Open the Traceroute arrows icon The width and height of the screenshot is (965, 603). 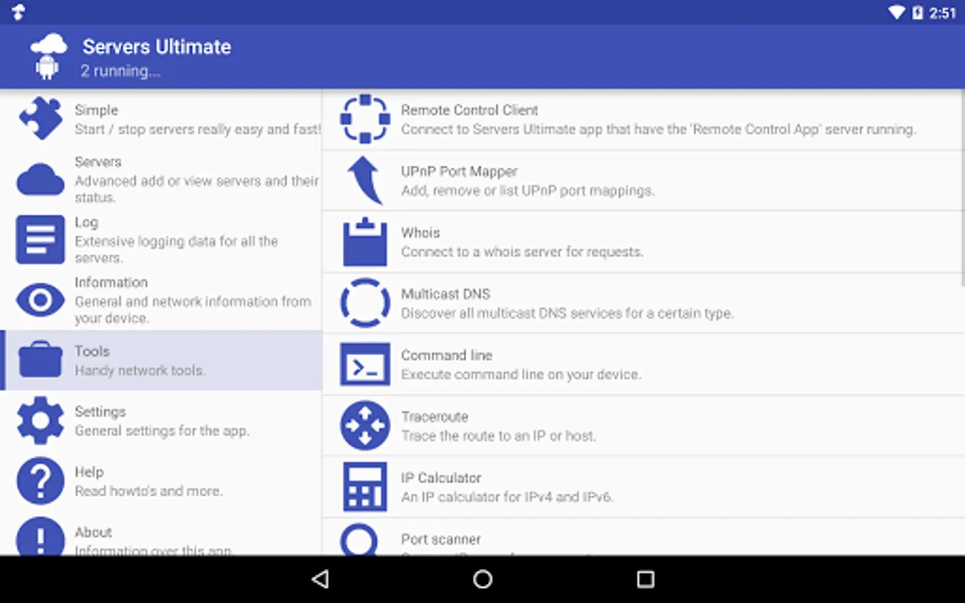(365, 425)
